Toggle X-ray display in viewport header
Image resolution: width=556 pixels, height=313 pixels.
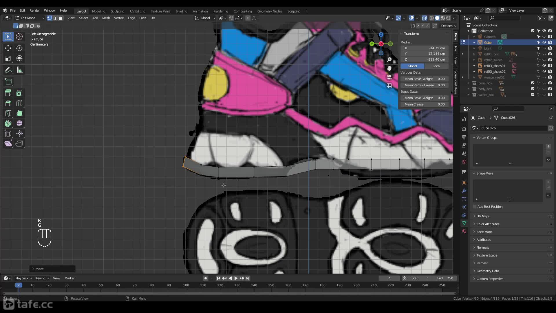click(x=424, y=18)
